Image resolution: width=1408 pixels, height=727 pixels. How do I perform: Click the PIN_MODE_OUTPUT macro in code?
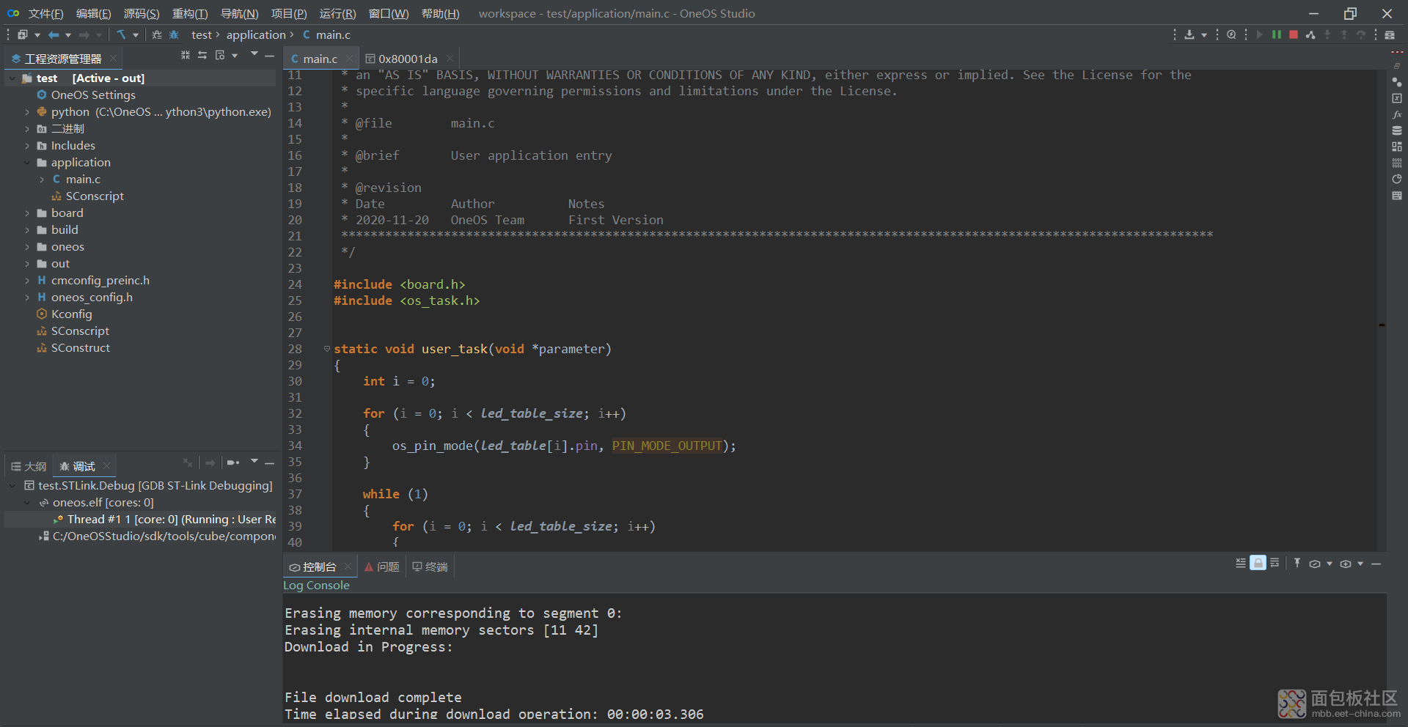667,446
